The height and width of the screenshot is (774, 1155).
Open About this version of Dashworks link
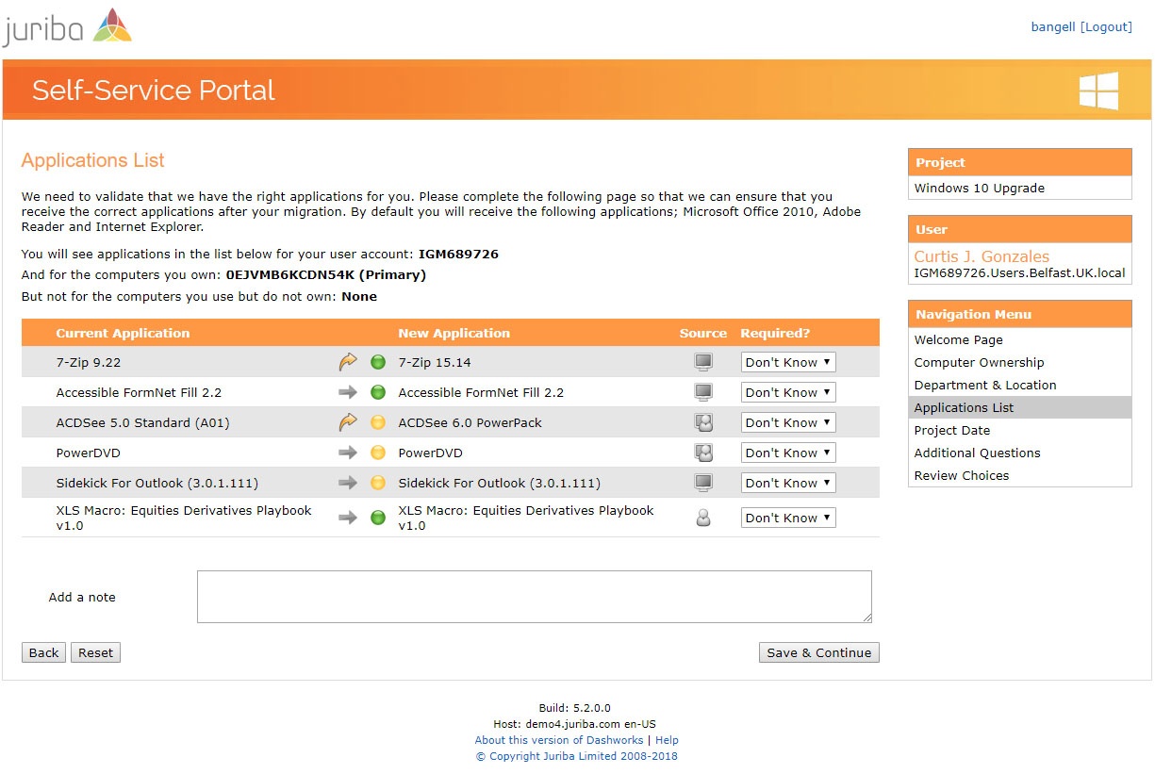point(558,740)
